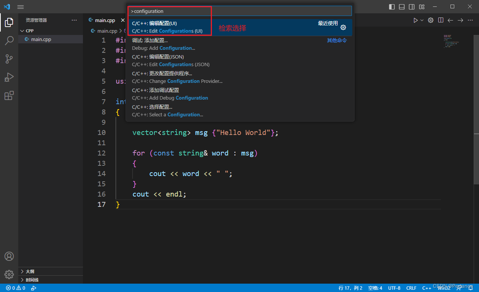The image size is (479, 292).
Task: Close the main.cpp editor tab
Action: tap(123, 20)
